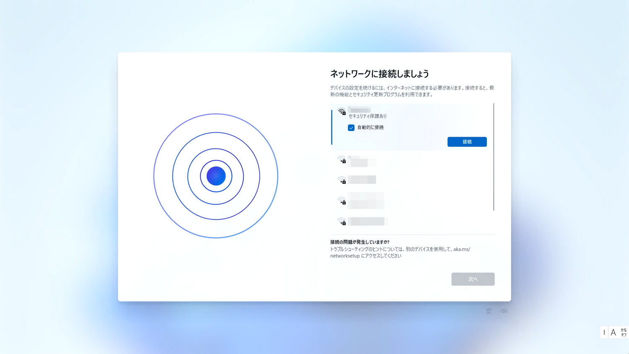
Task: Click the Wi-Fi signal icon of the third network
Action: tap(341, 180)
